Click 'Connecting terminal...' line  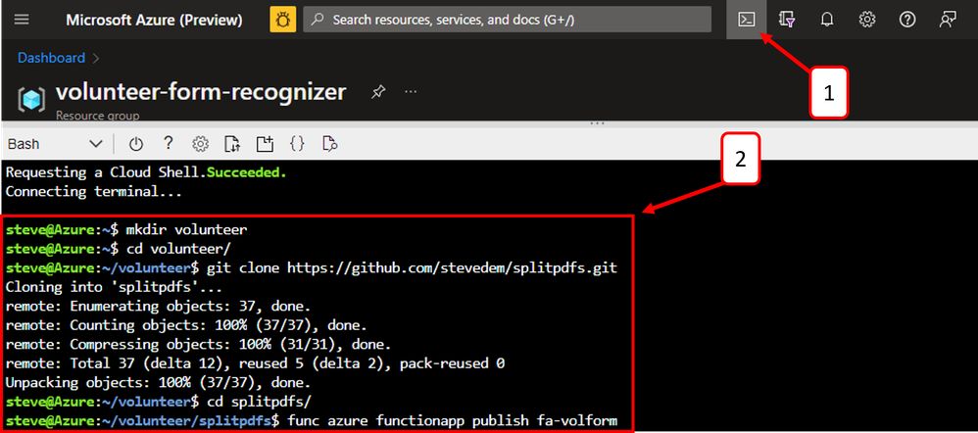click(93, 192)
